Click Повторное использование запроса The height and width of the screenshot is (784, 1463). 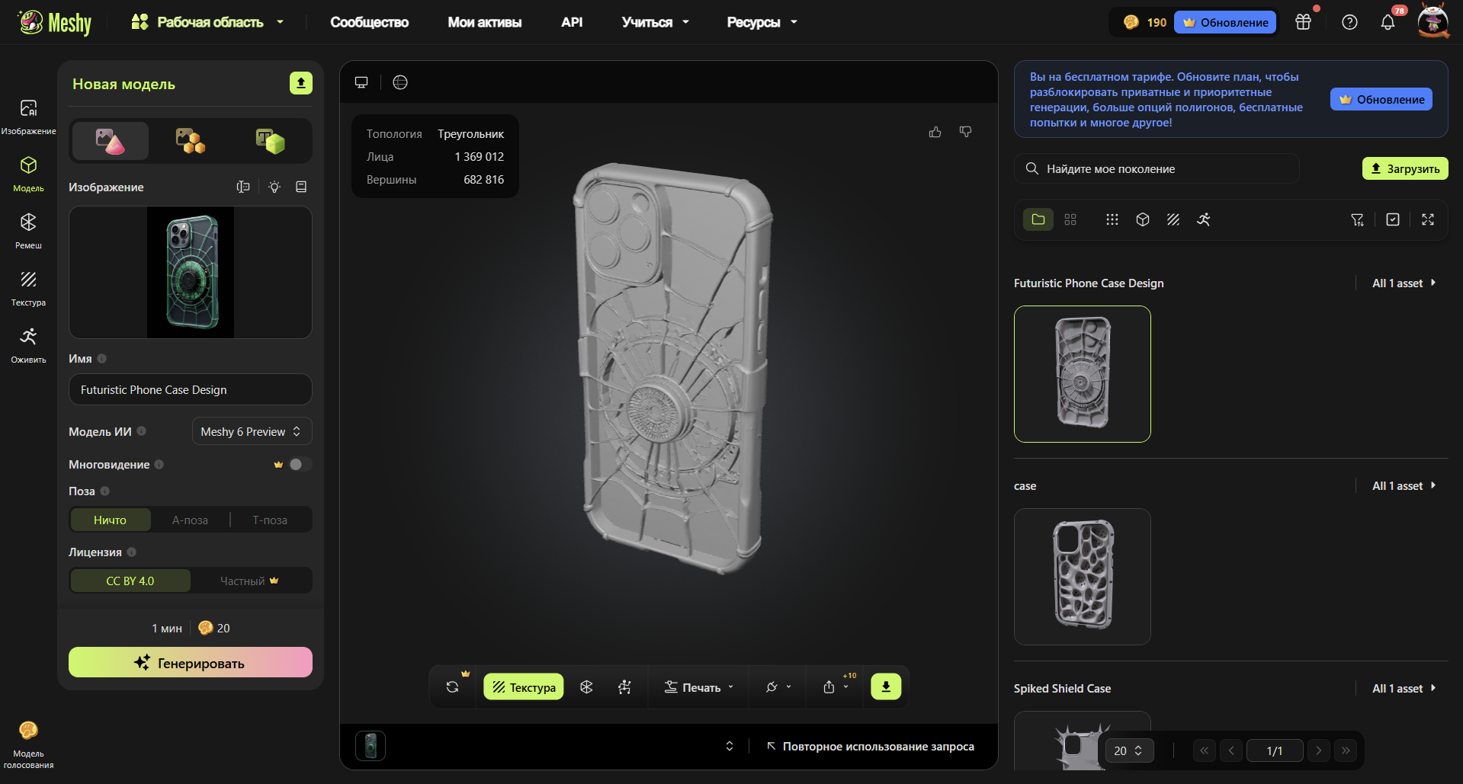click(870, 747)
